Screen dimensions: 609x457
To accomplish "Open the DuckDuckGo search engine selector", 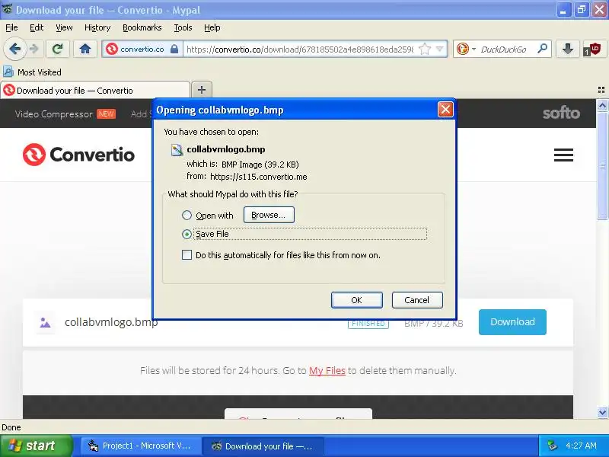I will click(x=466, y=49).
